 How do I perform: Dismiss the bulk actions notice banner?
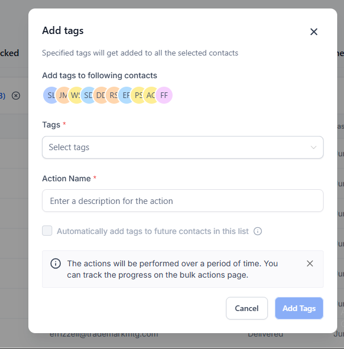click(x=309, y=263)
